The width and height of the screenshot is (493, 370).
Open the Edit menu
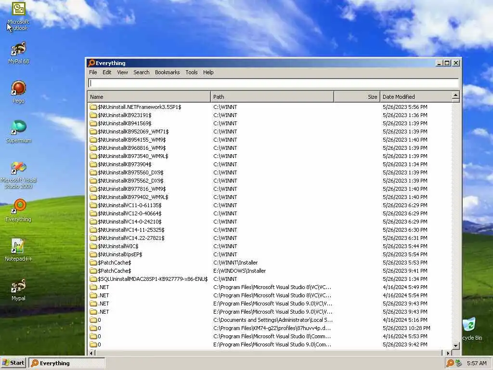click(x=107, y=72)
